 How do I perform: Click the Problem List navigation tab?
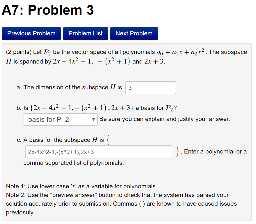(85, 33)
